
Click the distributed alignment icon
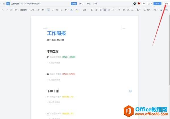point(109,10)
